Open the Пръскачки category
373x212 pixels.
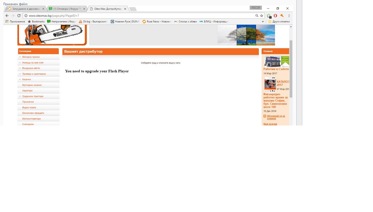pos(28,102)
